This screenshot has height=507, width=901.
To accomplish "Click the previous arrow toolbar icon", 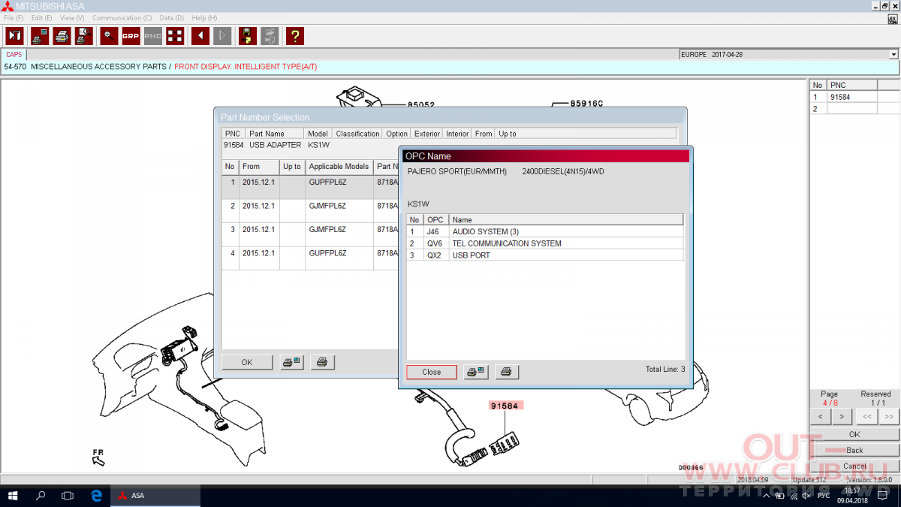I will tap(200, 35).
